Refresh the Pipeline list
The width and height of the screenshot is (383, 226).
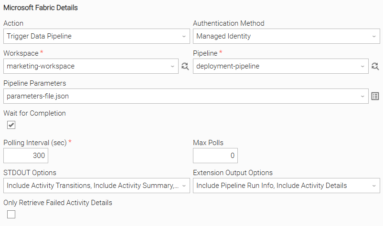(375, 66)
